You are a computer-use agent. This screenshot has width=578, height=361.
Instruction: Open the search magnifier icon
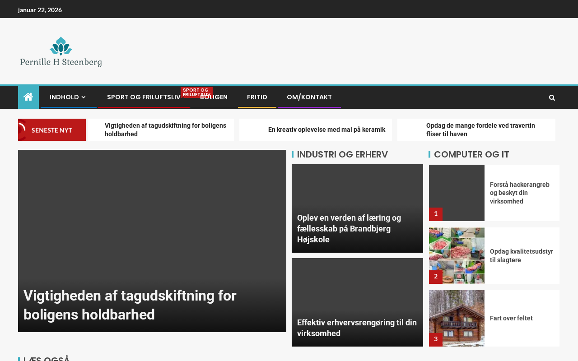(552, 97)
